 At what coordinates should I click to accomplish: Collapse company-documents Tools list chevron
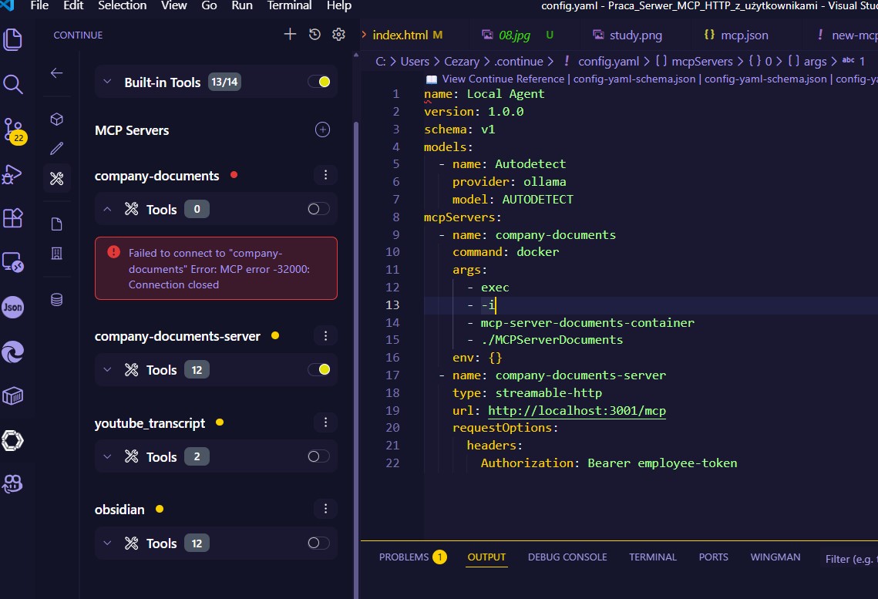107,209
